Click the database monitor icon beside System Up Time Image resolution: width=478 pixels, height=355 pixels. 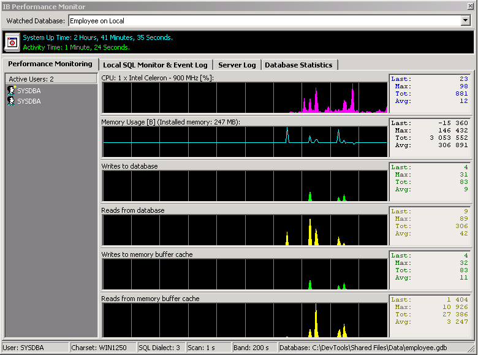[12, 42]
